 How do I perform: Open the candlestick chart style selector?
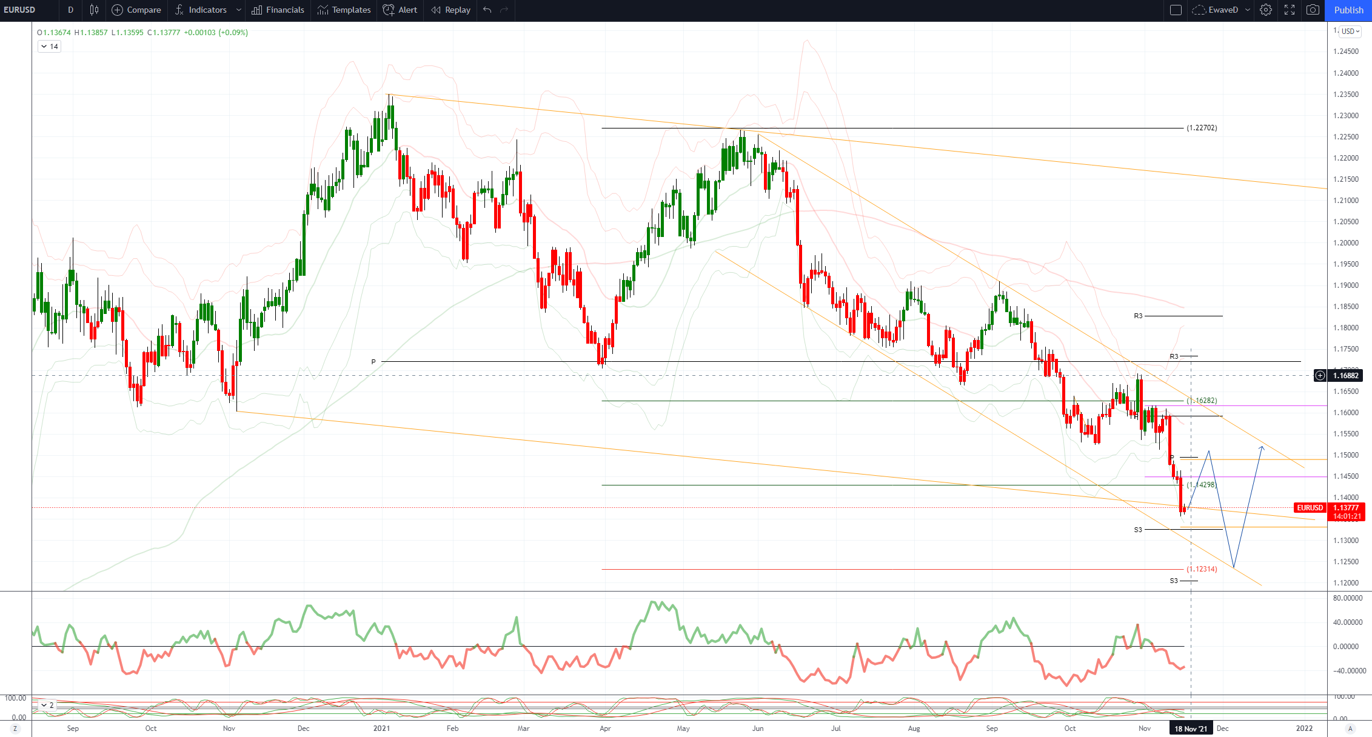point(94,10)
